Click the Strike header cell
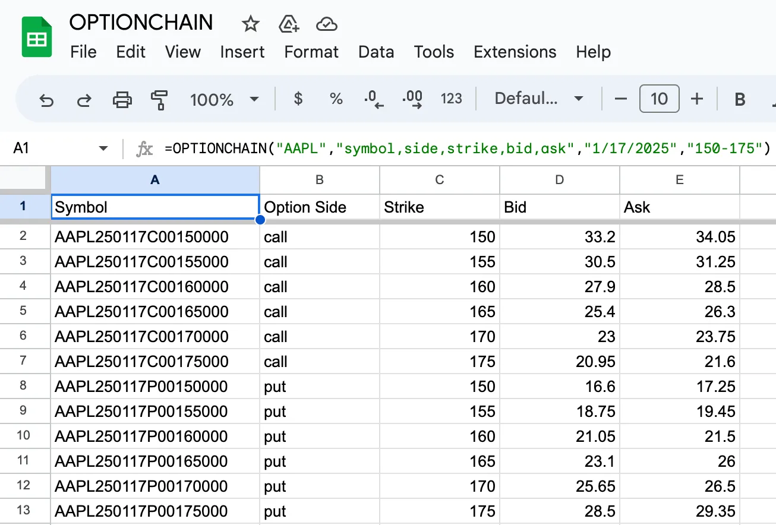 coord(440,207)
